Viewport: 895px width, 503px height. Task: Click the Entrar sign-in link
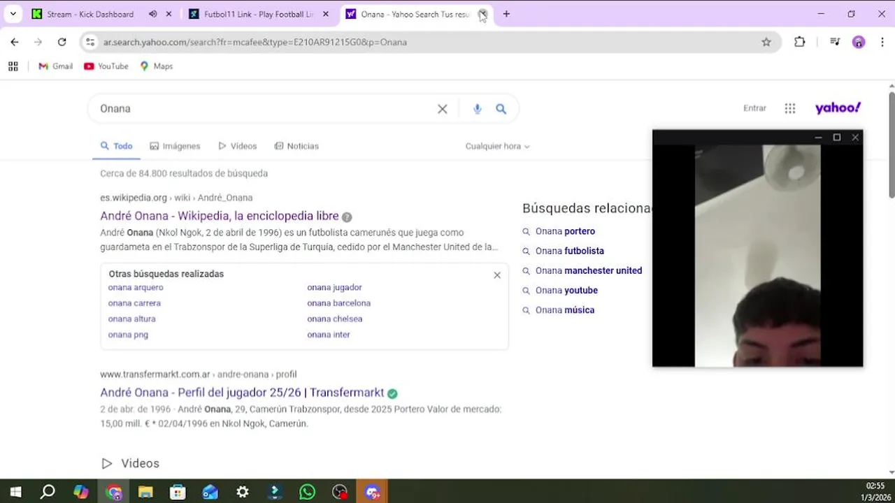pyautogui.click(x=754, y=108)
